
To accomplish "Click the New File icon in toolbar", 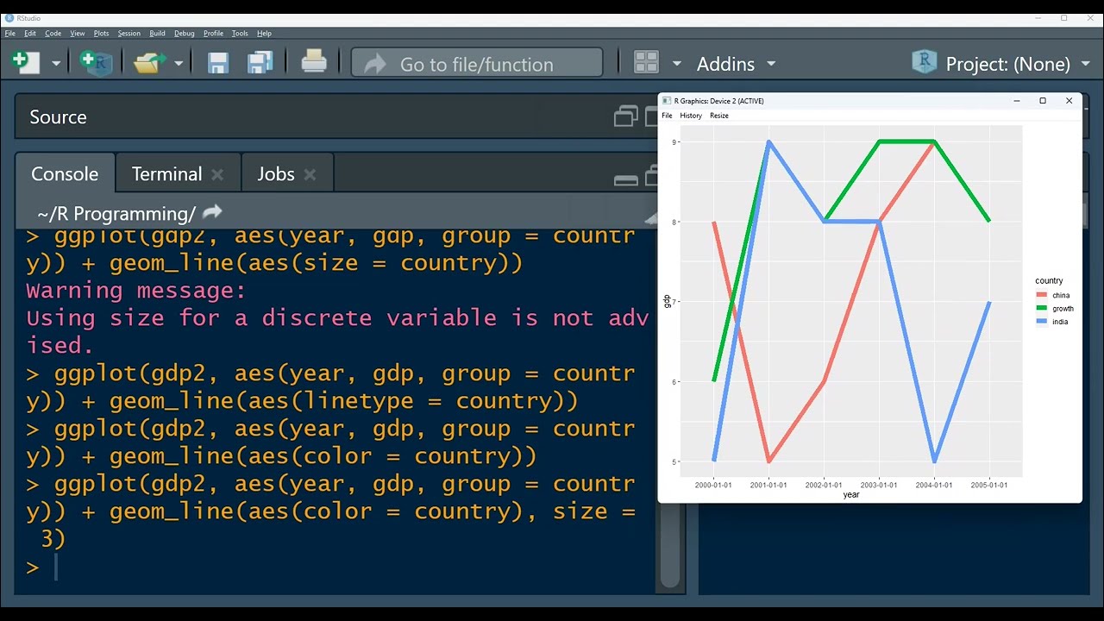I will pyautogui.click(x=26, y=62).
